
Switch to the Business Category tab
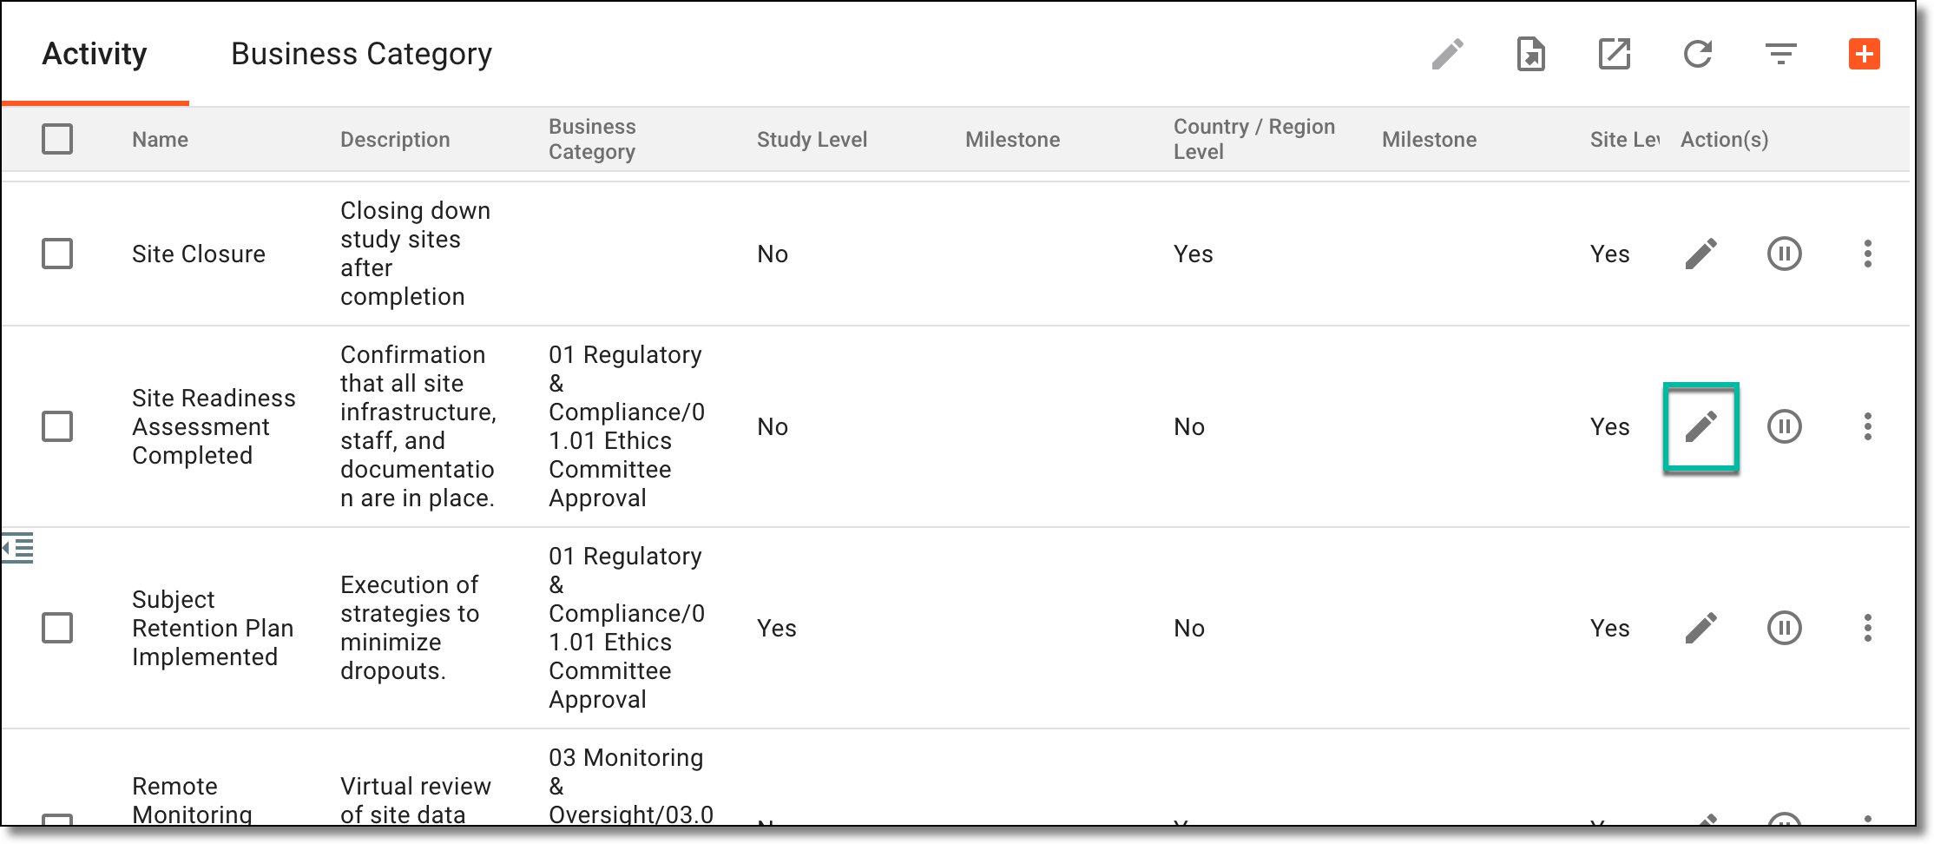361,54
